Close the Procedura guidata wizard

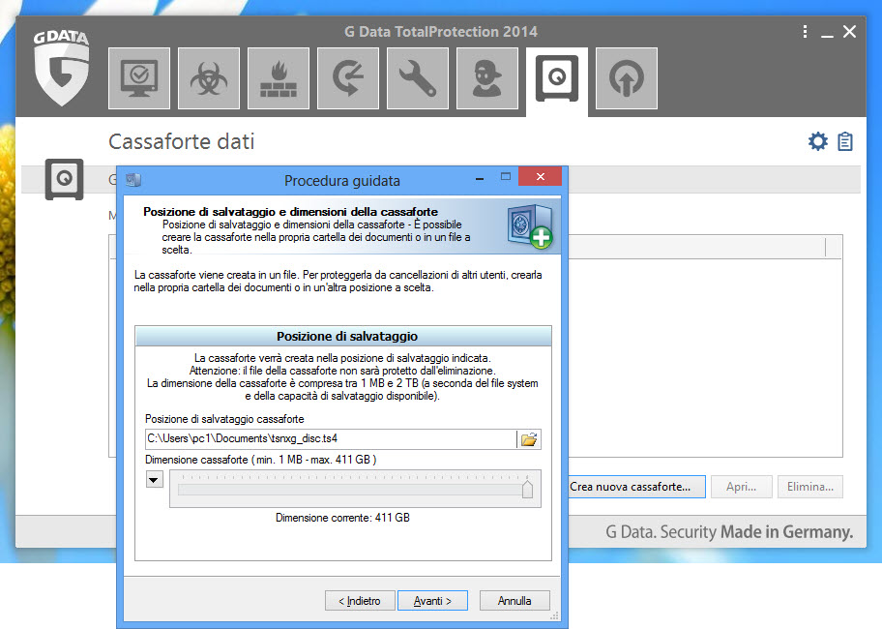(x=540, y=177)
